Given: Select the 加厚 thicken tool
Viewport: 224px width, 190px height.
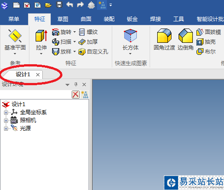Looking at the screenshot, I should pyautogui.click(x=88, y=42).
